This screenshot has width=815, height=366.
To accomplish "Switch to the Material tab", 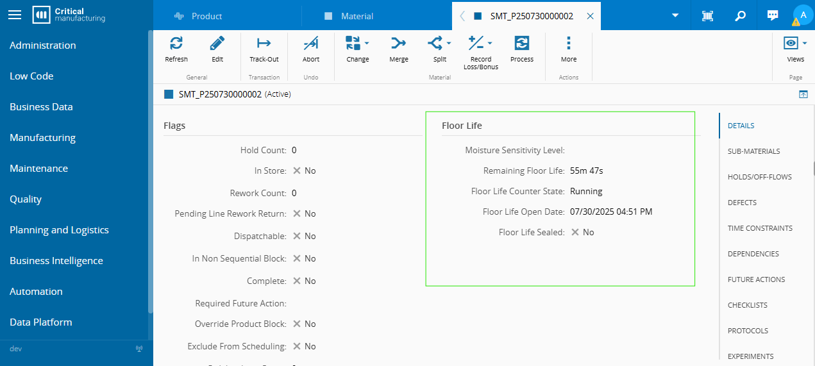I will [x=357, y=16].
